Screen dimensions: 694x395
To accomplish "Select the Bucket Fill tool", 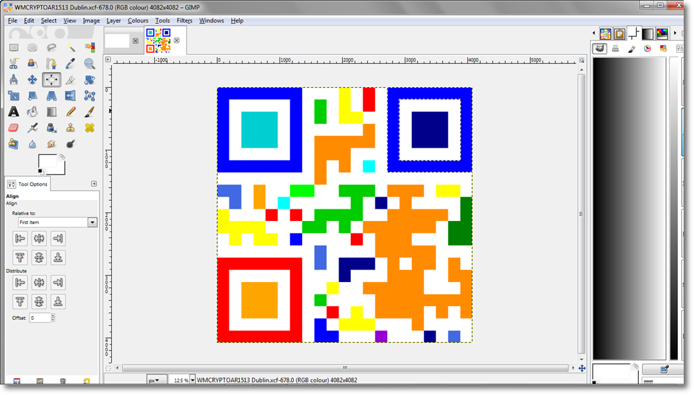I will point(32,112).
